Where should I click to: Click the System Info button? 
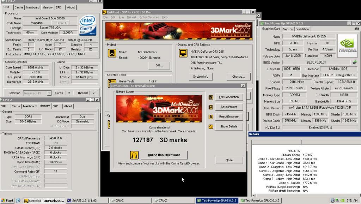[x=201, y=77]
